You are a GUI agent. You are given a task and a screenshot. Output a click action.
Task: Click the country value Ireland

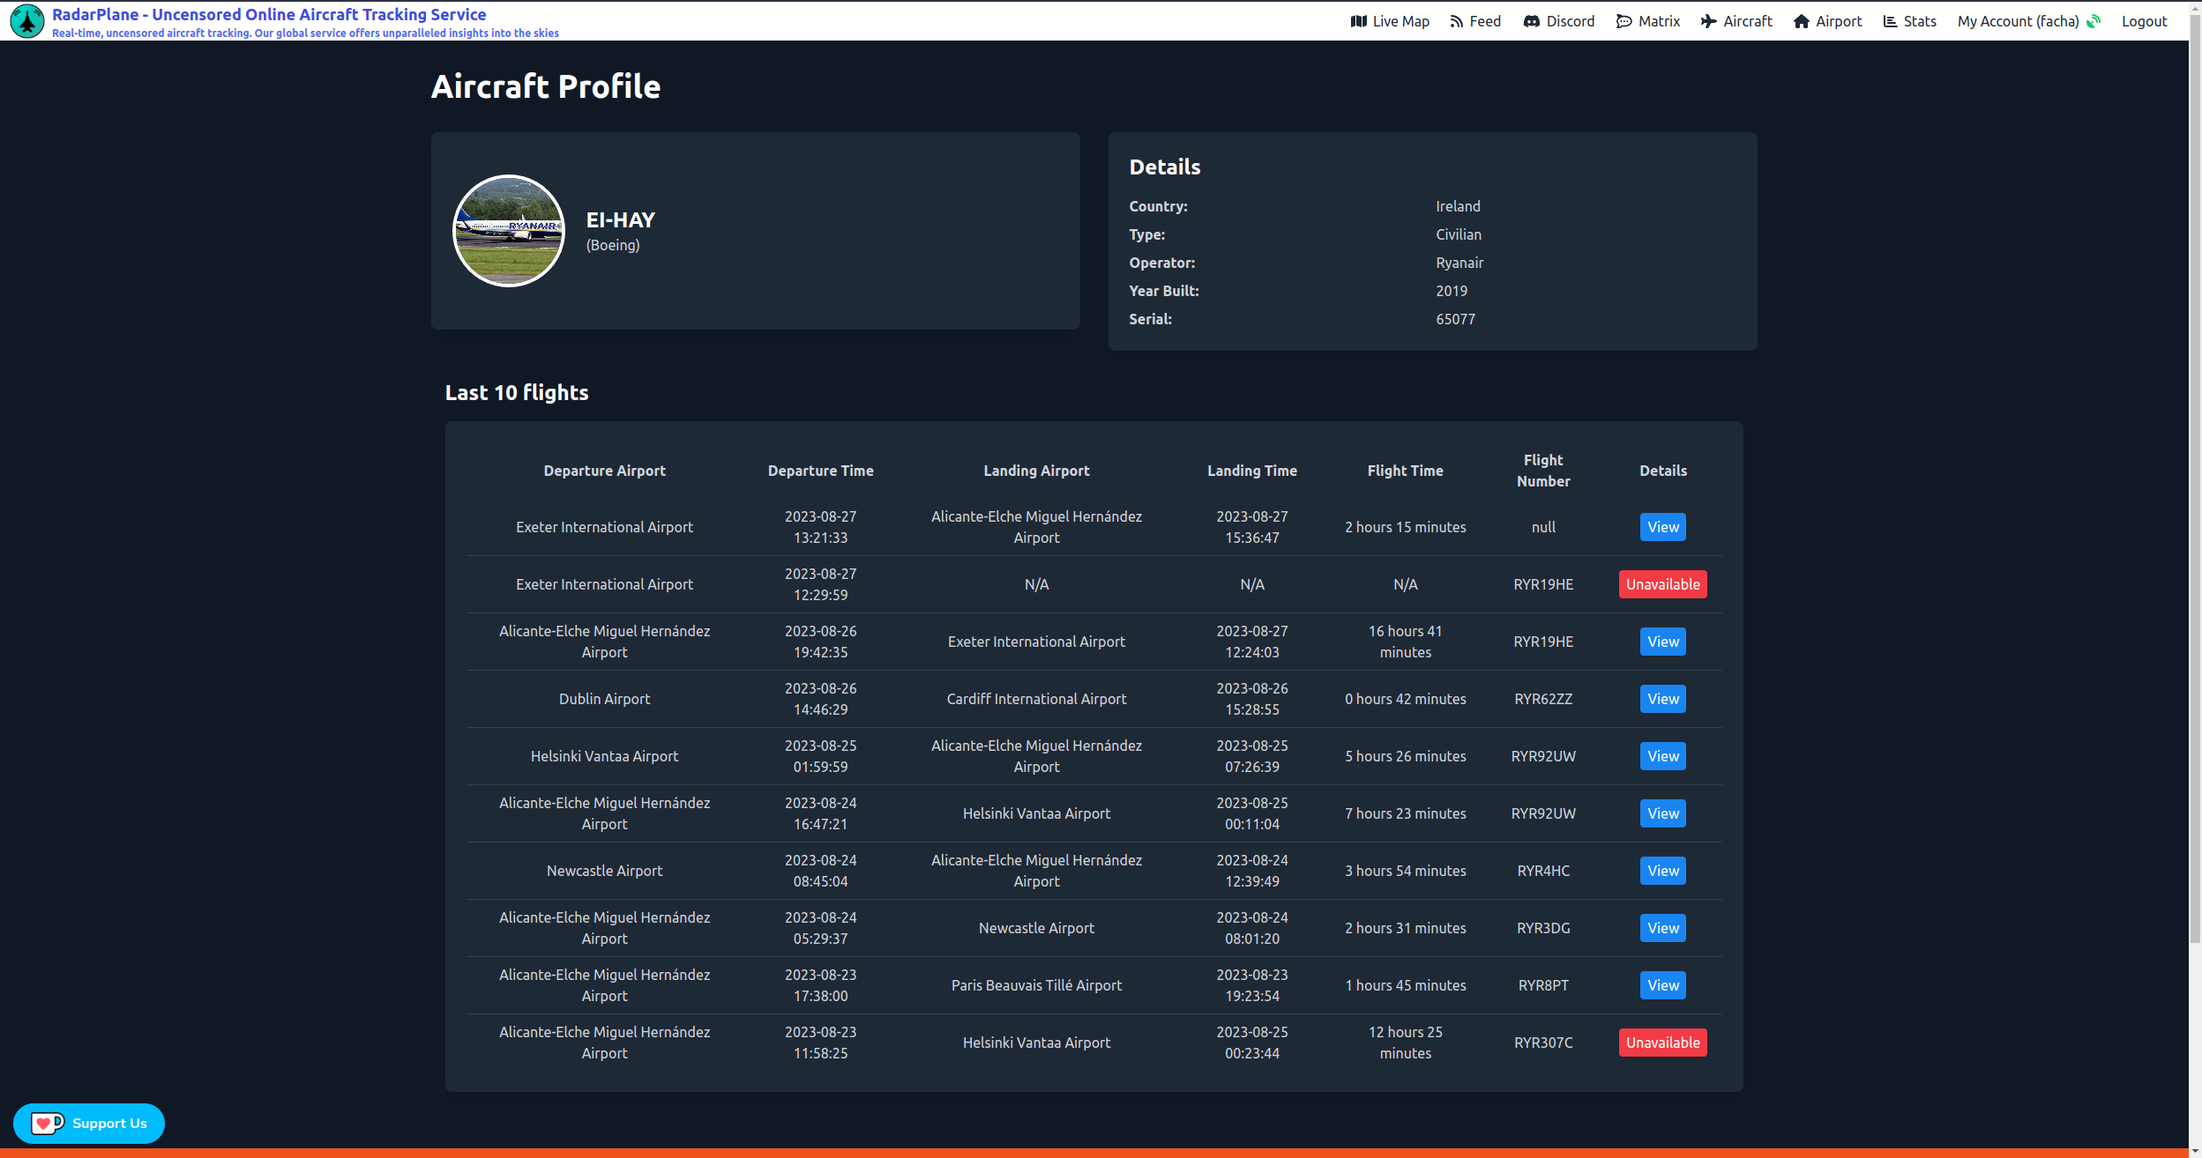[1458, 206]
